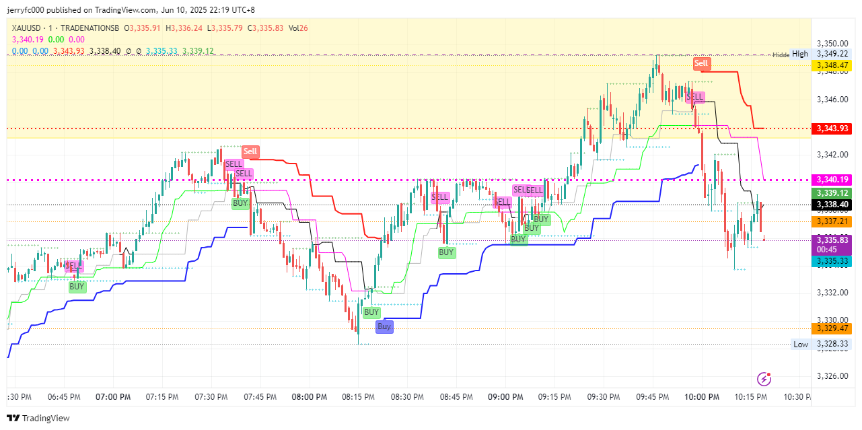Click cyan 3,335.33 value in the legend
Screen dimensions: 862x430
pyautogui.click(x=162, y=51)
